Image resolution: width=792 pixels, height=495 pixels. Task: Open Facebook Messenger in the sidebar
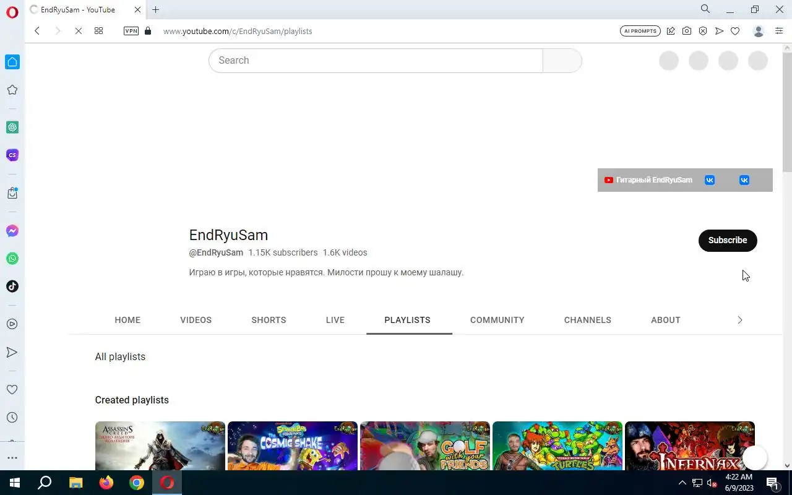12,231
